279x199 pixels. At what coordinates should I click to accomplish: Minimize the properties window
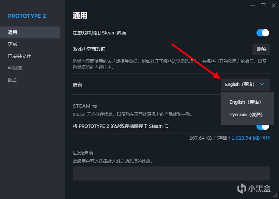pos(252,6)
